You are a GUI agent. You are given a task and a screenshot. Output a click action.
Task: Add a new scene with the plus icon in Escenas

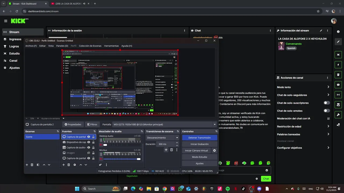(x=27, y=165)
